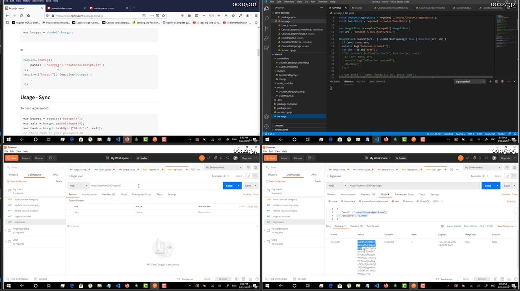Open the JSON format dropdown in Postman body
Viewport: 520px width, 291px height.
pyautogui.click(x=438, y=201)
